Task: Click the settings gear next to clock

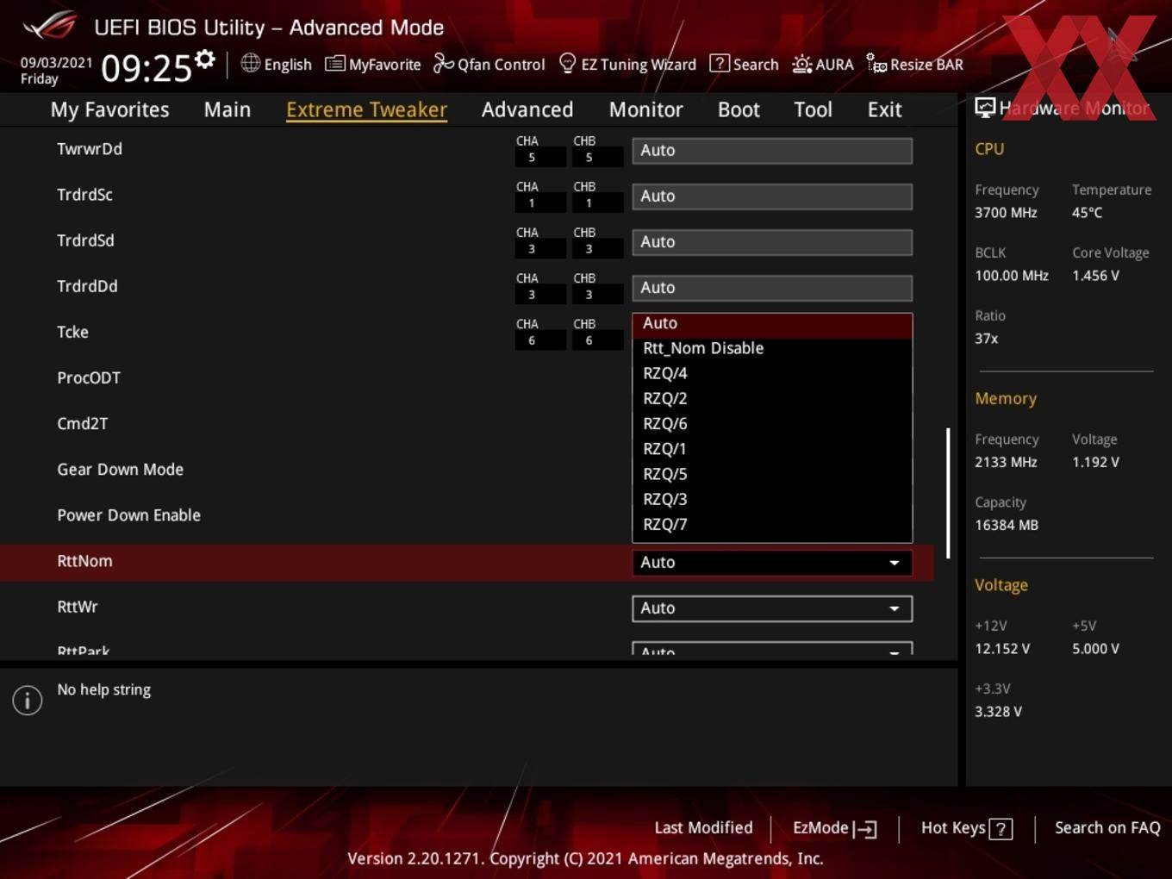Action: click(204, 59)
